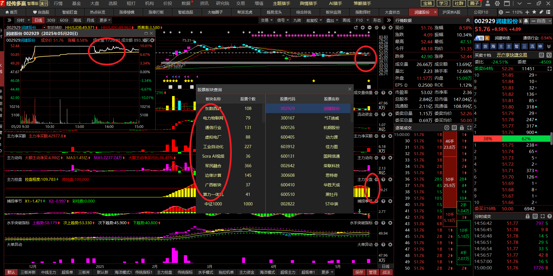Toggle the 形态 pattern button
553x276 pixels.
(x=377, y=20)
